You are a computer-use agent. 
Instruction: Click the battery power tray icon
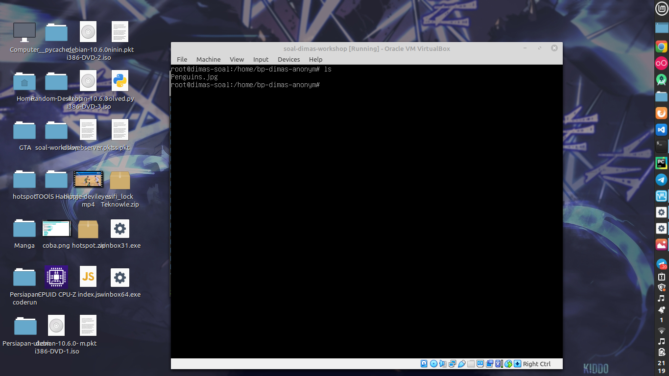click(x=662, y=352)
